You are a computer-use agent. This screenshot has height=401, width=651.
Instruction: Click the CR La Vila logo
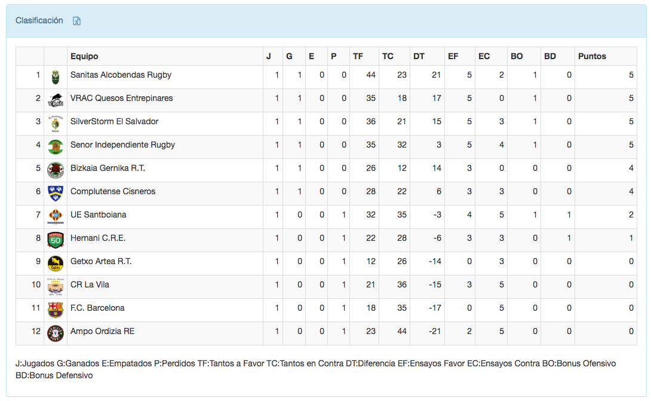pos(56,286)
